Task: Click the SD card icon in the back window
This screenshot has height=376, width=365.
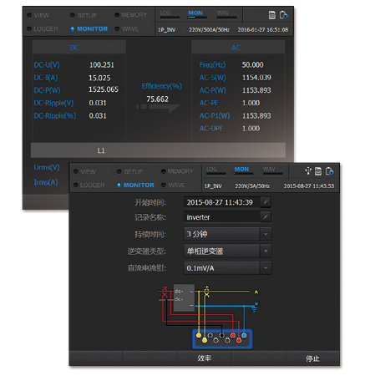Action: click(272, 15)
